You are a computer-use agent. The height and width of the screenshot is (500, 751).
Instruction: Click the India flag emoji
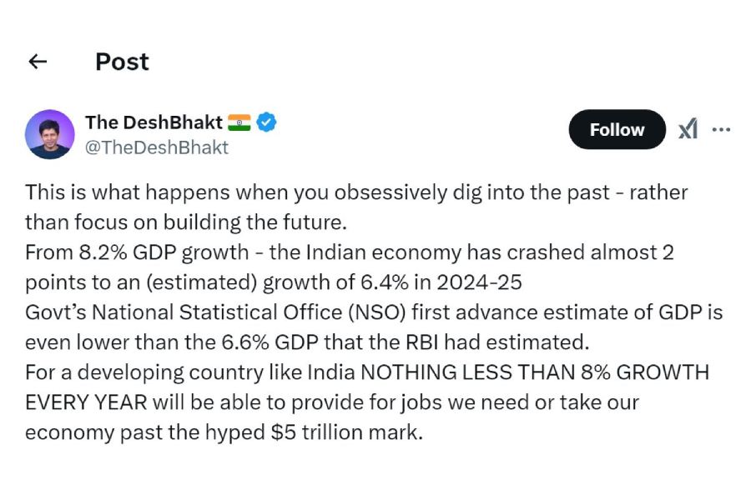click(x=239, y=122)
